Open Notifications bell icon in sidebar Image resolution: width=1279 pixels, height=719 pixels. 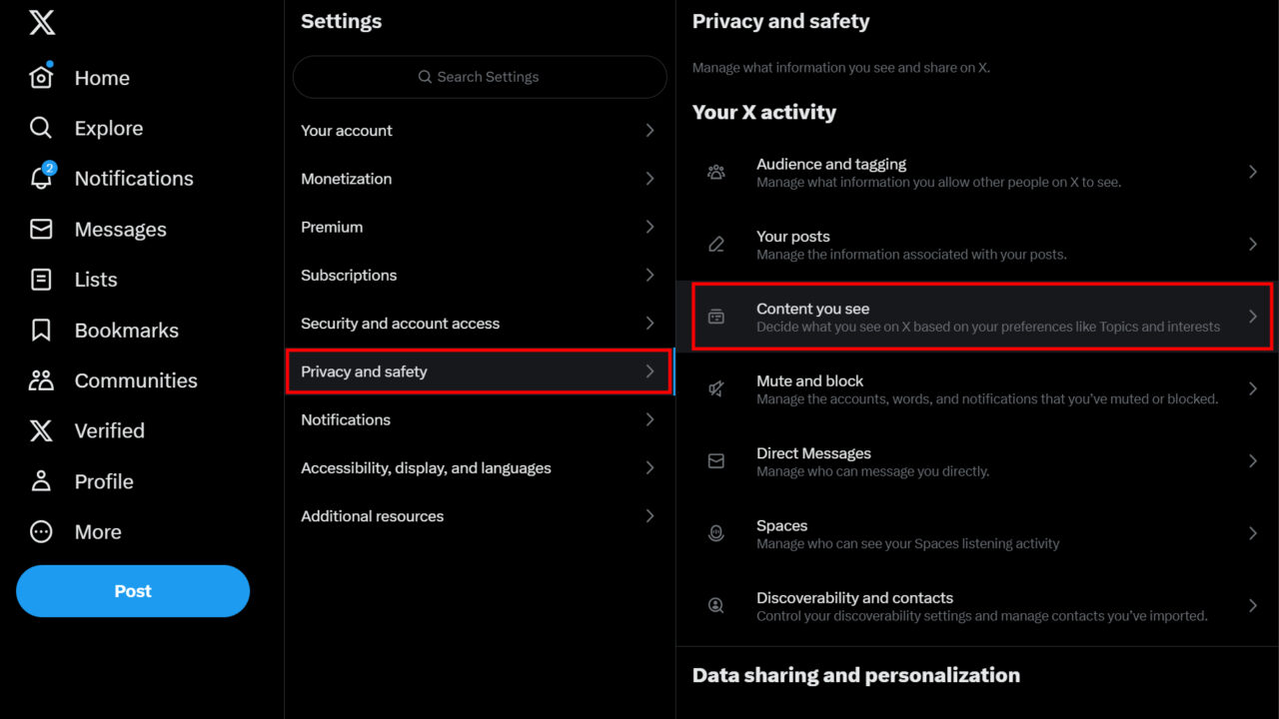[41, 179]
